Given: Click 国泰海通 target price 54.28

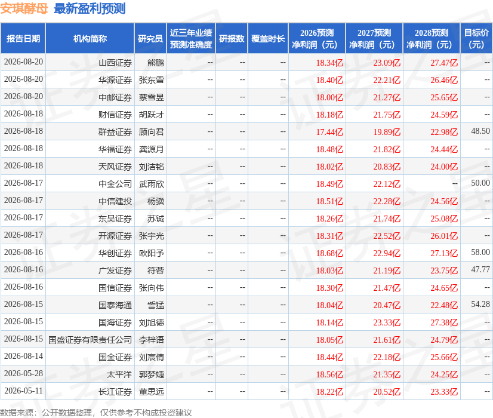Looking at the screenshot, I should point(480,304).
